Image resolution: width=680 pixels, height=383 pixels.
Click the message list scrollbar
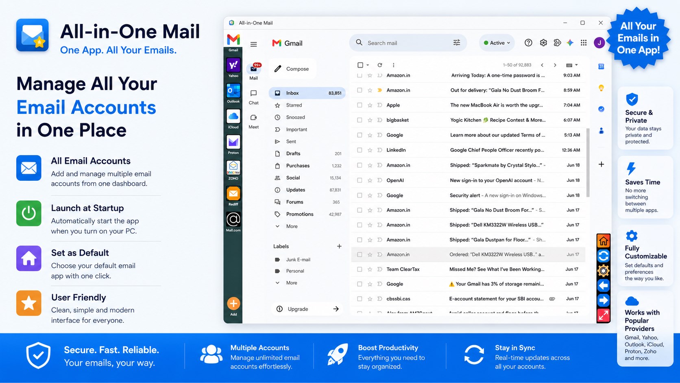(x=588, y=163)
